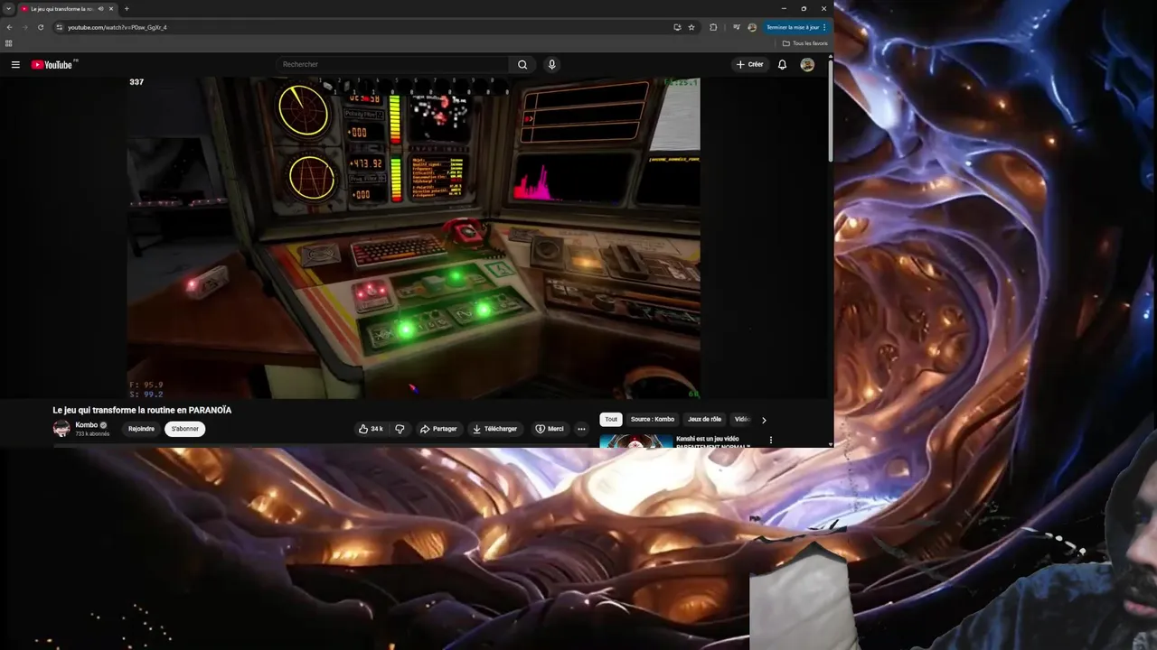Bookmark this page with the star
The width and height of the screenshot is (1157, 650).
[x=691, y=27]
